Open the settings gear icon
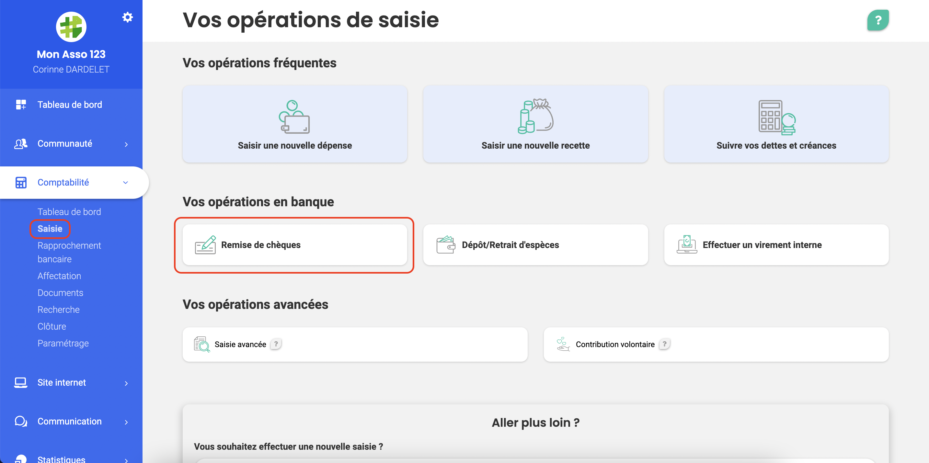The image size is (929, 463). coord(127,17)
